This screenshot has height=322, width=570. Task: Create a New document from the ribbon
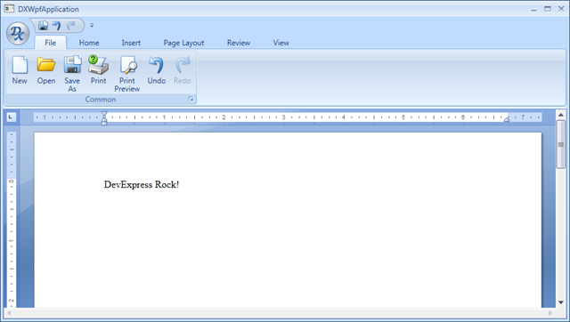(x=20, y=70)
